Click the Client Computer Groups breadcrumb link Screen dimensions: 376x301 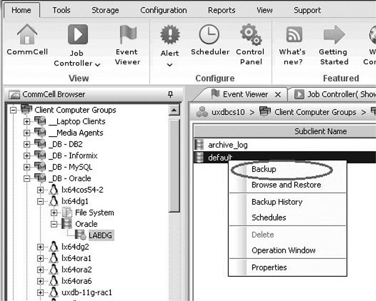[x=315, y=112]
